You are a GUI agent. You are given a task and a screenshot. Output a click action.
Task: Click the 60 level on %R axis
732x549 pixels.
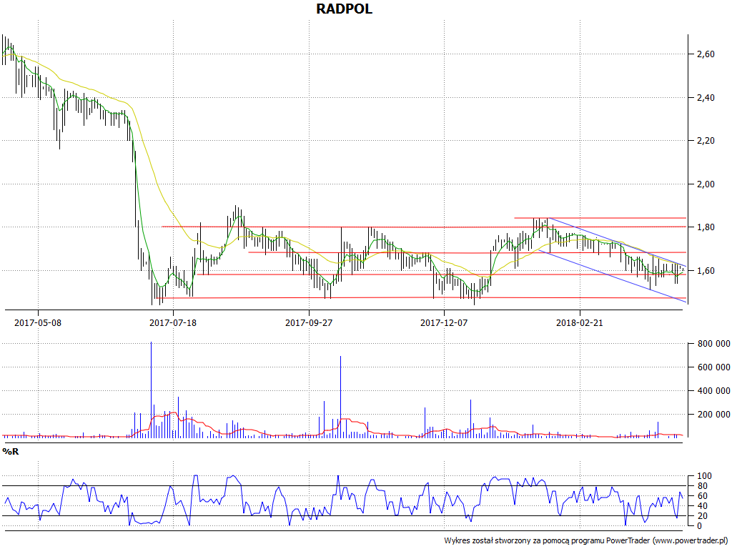tap(702, 496)
